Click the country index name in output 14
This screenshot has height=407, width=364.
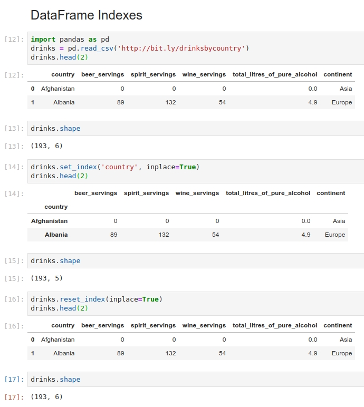pos(56,207)
